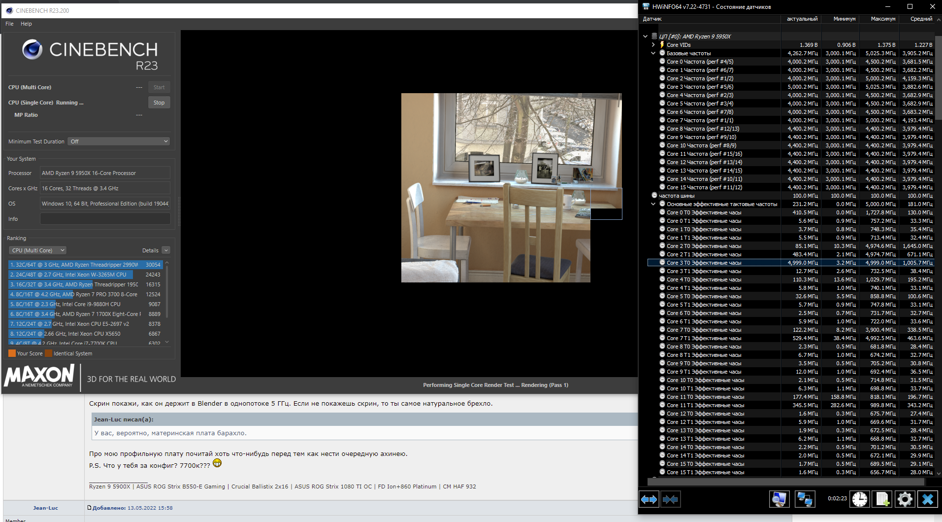The image size is (942, 522).
Task: Select the Core 7 Частота (perf #1/1) row
Action: tap(791, 120)
